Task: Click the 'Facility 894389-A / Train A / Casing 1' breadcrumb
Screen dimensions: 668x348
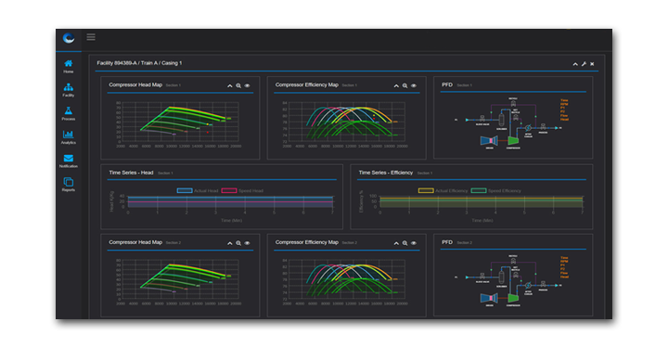Action: tap(139, 63)
